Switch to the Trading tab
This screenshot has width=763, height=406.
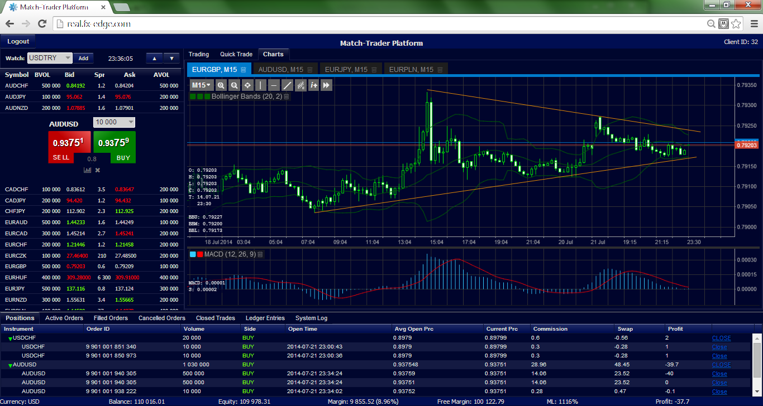tap(199, 54)
